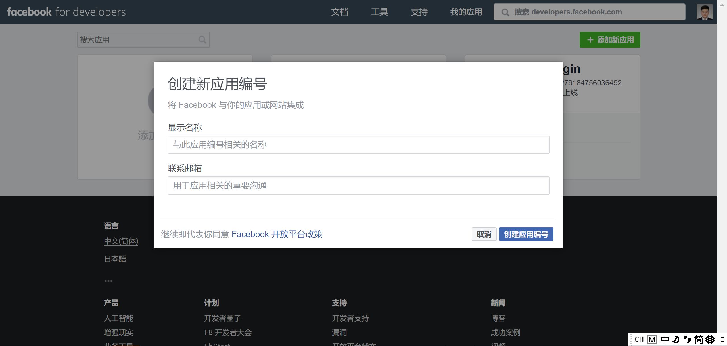Image resolution: width=727 pixels, height=346 pixels.
Task: Click the 取消 button in dialog
Action: tap(484, 234)
